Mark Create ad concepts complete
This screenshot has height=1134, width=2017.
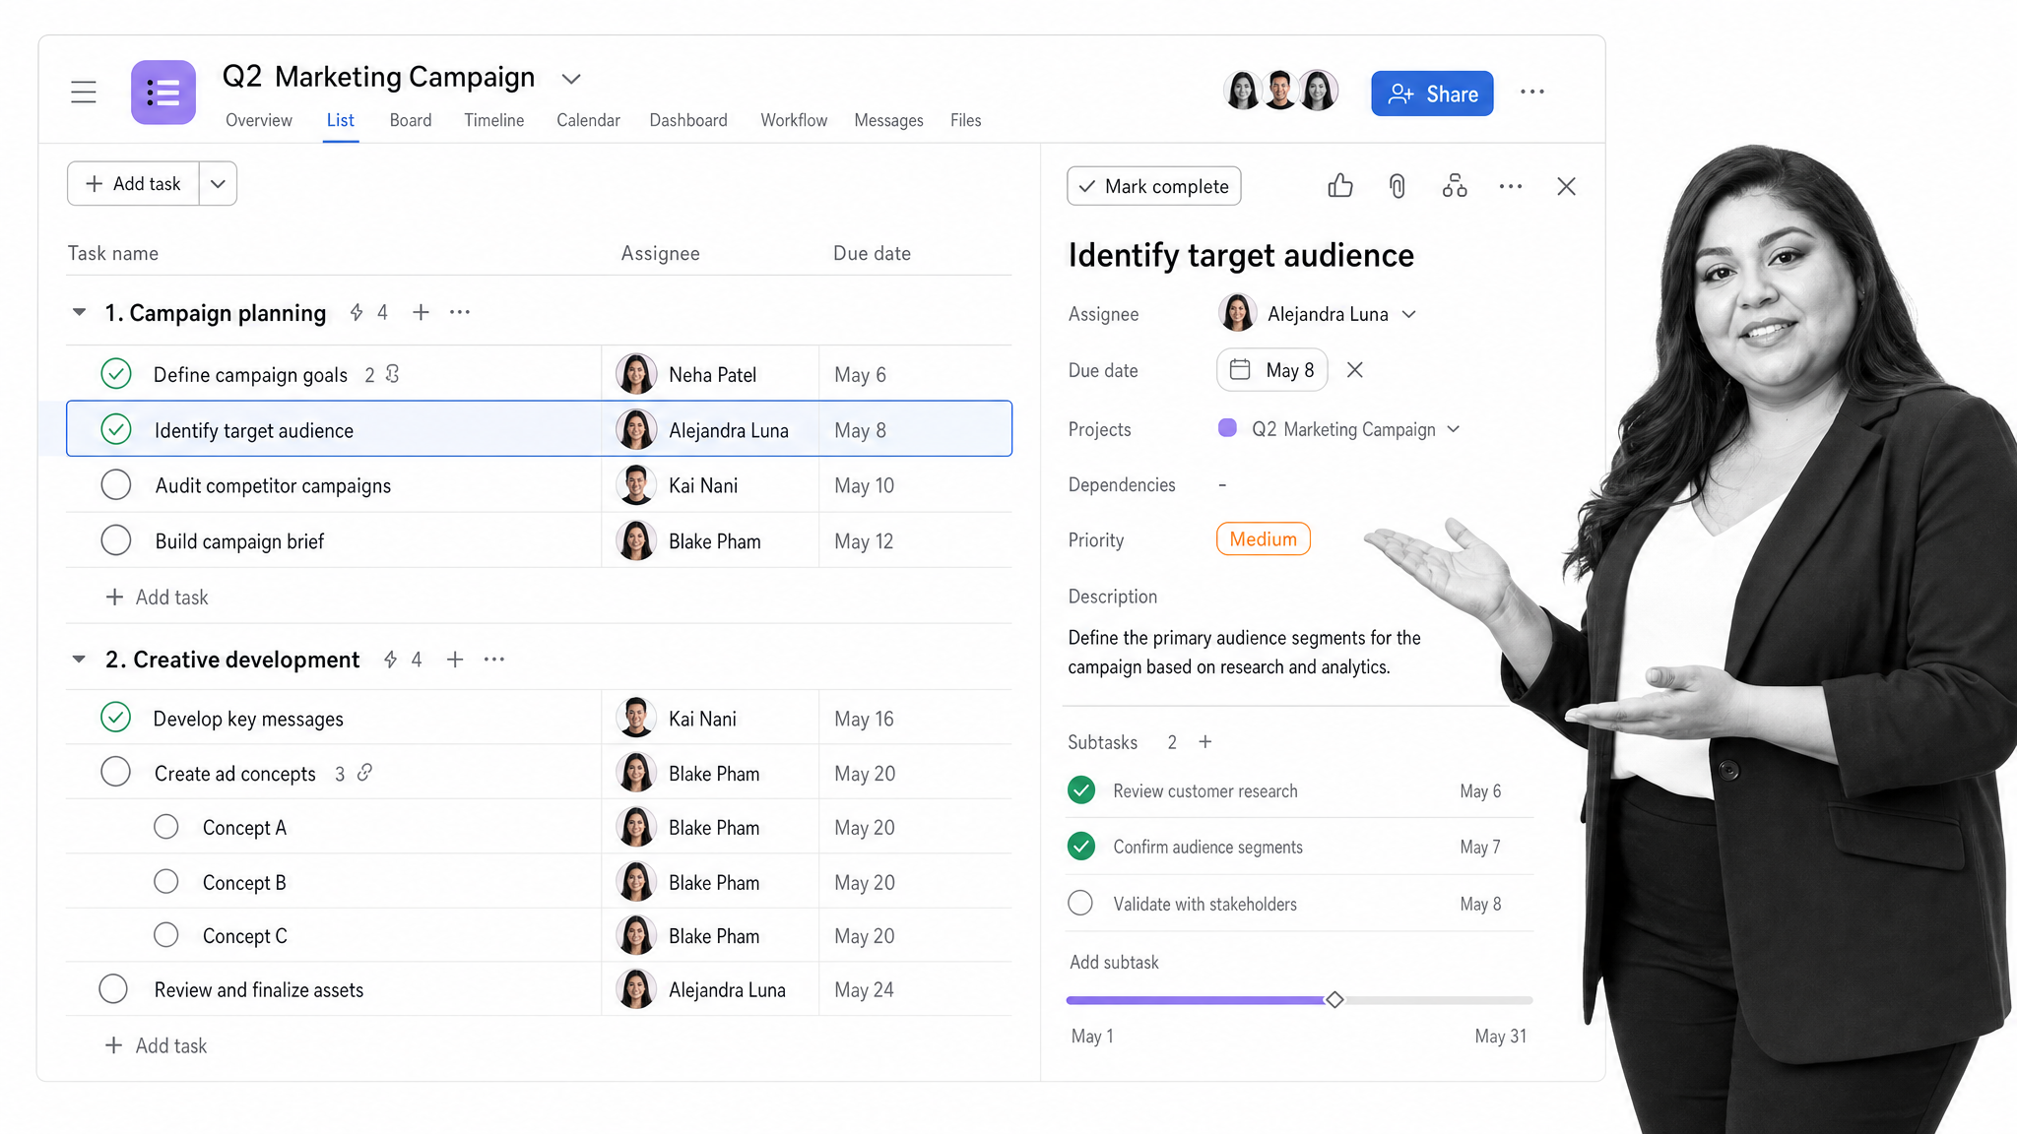(116, 772)
